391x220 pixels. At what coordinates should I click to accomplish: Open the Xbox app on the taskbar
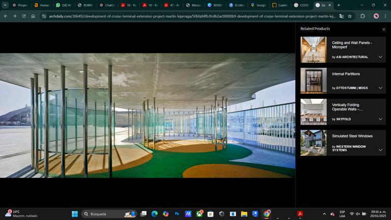point(199,214)
